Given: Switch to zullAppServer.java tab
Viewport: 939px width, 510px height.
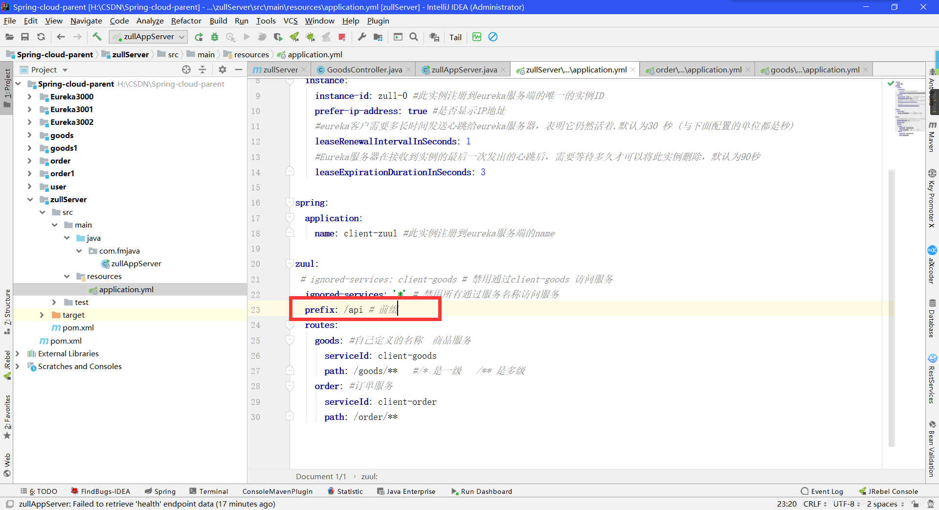Looking at the screenshot, I should click(x=464, y=70).
